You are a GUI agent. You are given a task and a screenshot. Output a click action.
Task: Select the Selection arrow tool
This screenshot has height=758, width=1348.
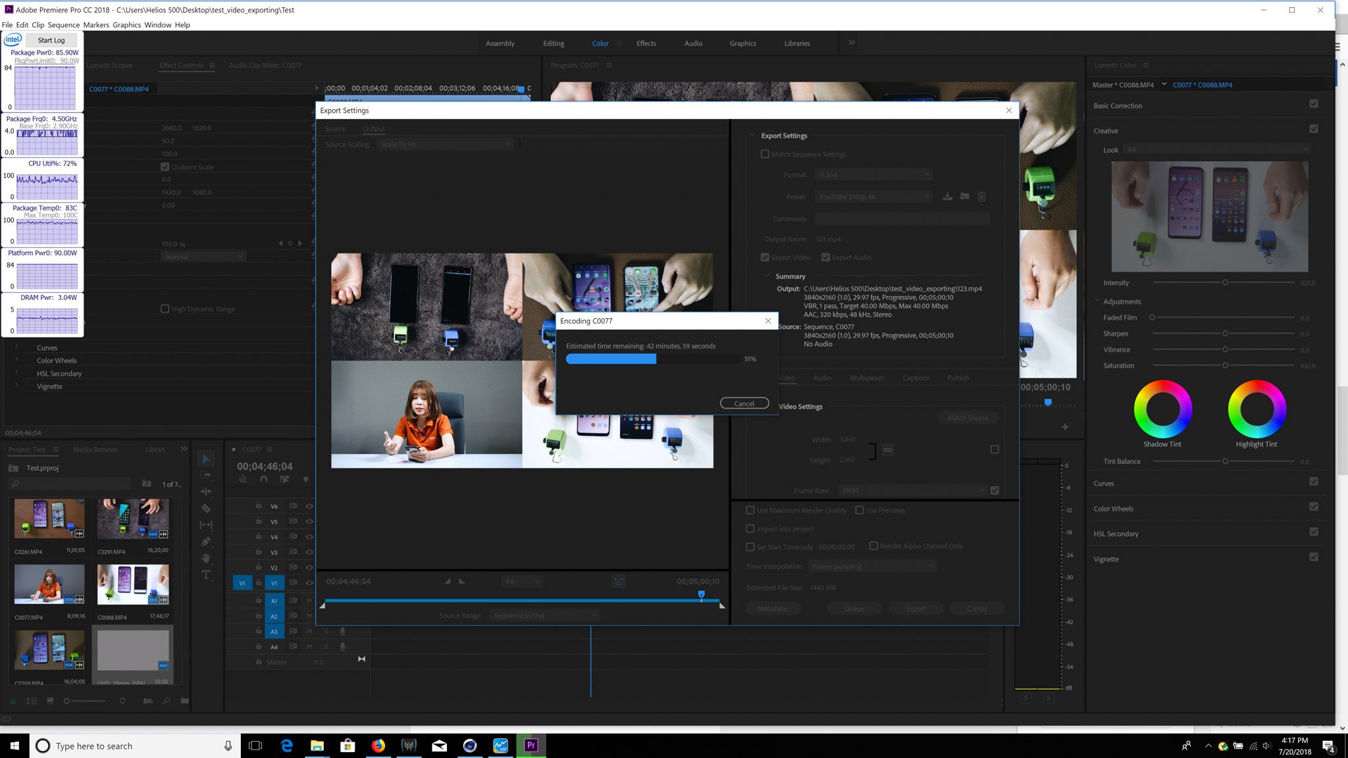206,459
